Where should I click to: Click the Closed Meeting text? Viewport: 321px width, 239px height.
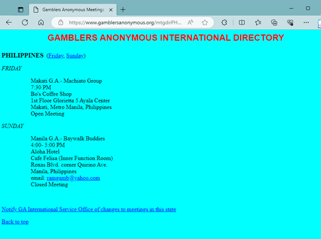(49, 184)
